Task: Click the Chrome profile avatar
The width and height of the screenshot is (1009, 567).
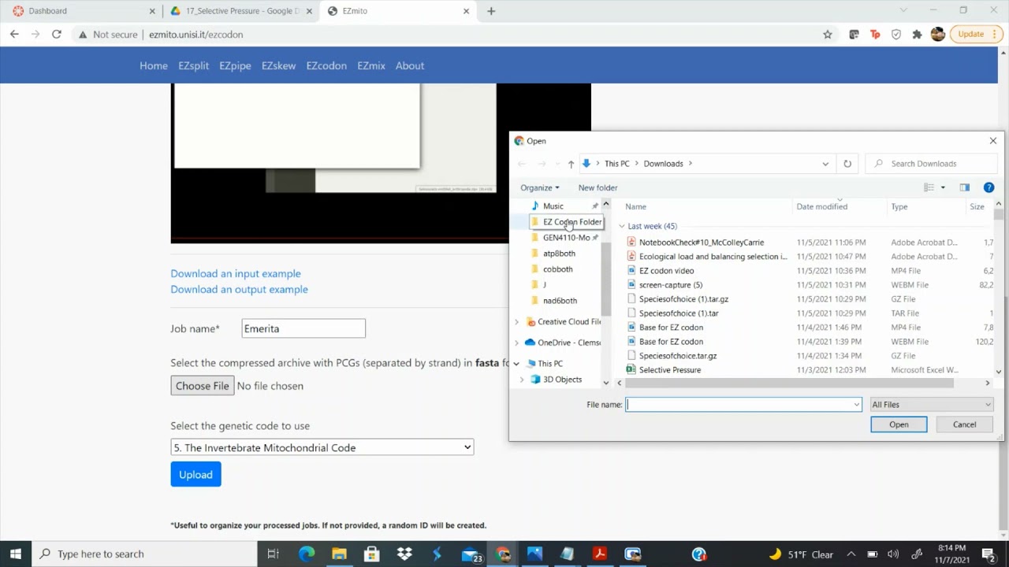Action: [x=937, y=34]
